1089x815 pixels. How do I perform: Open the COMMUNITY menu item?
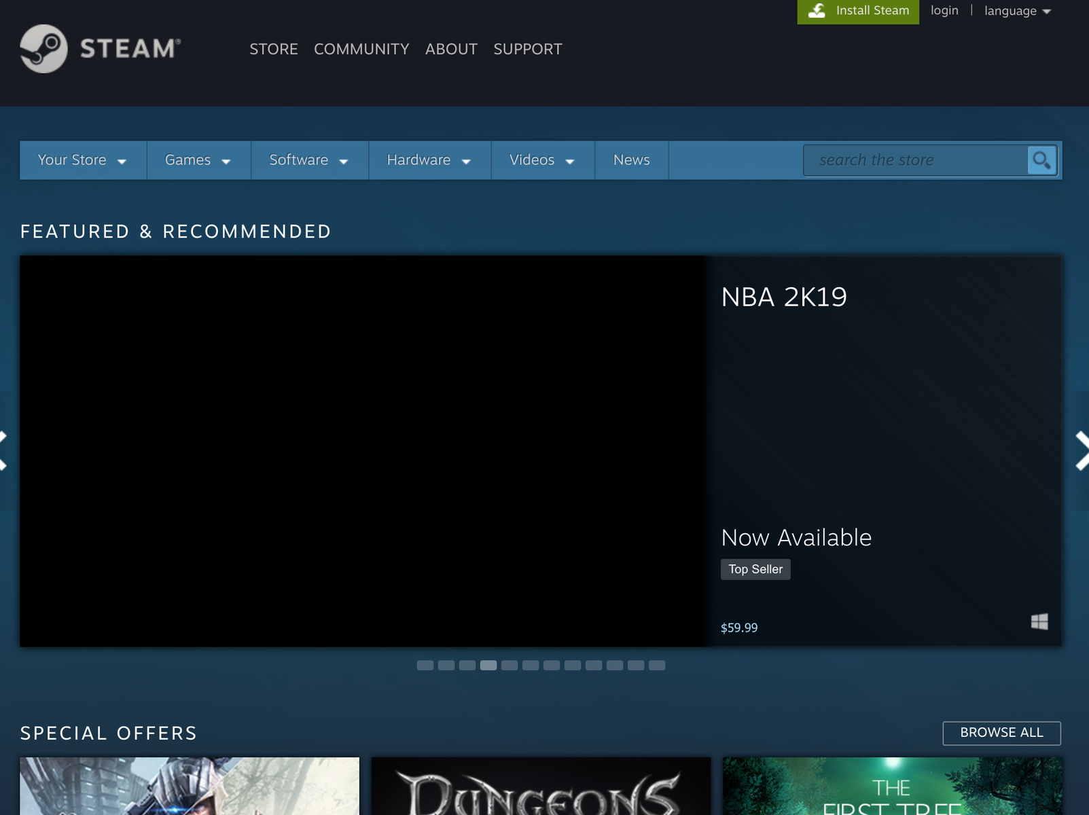pyautogui.click(x=361, y=49)
